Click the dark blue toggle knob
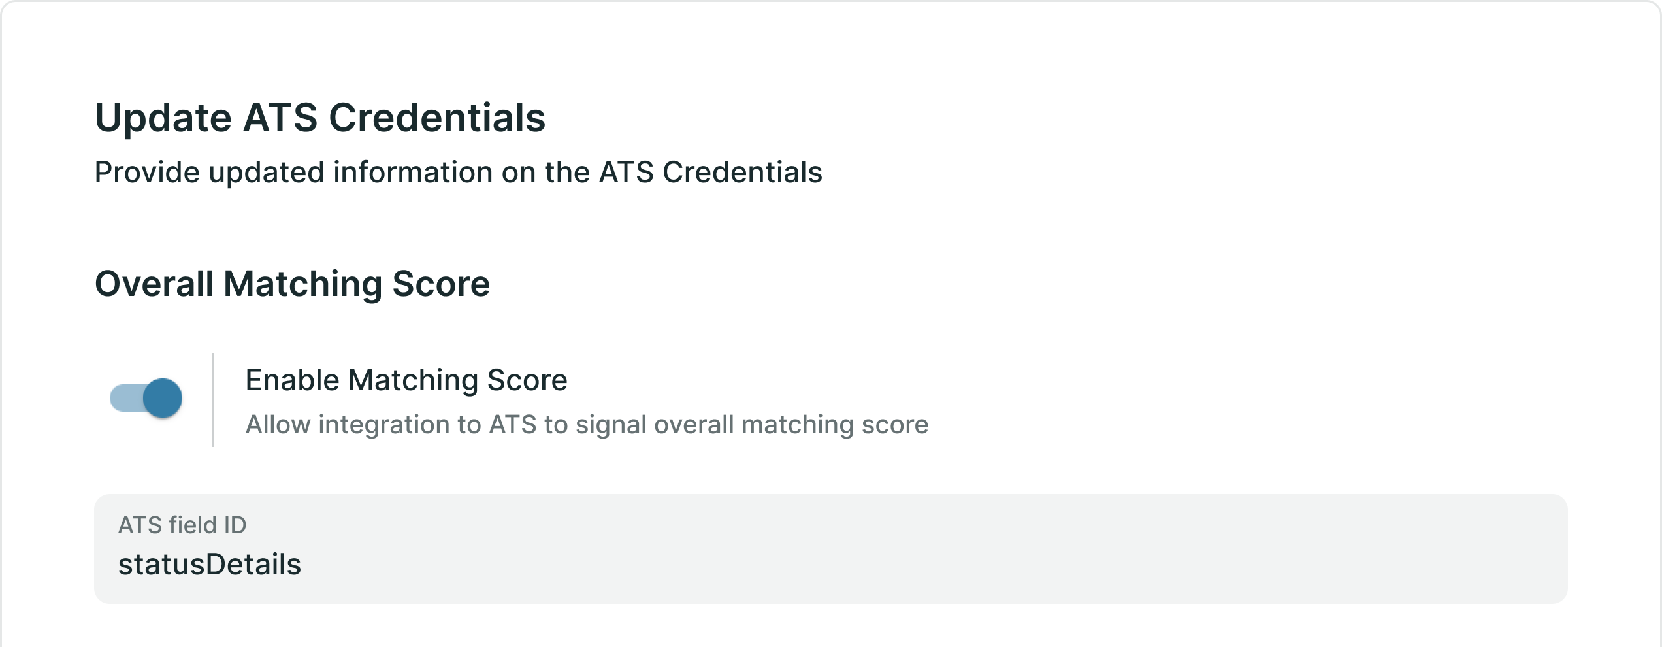Viewport: 1662px width, 647px height. (x=163, y=398)
